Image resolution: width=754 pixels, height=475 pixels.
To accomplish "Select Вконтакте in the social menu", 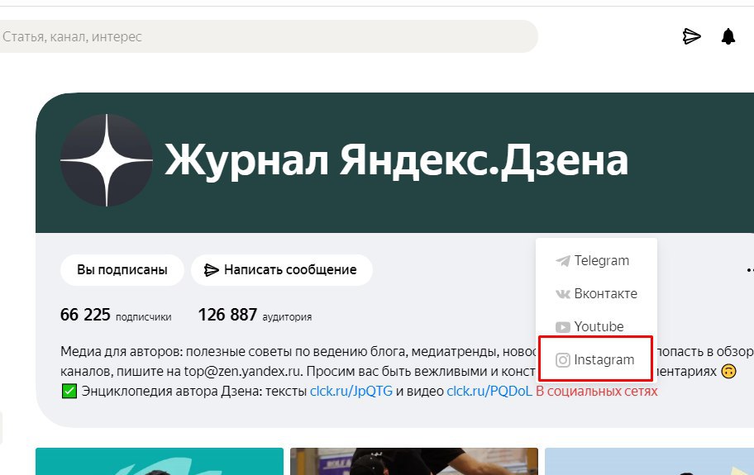I will pos(596,293).
